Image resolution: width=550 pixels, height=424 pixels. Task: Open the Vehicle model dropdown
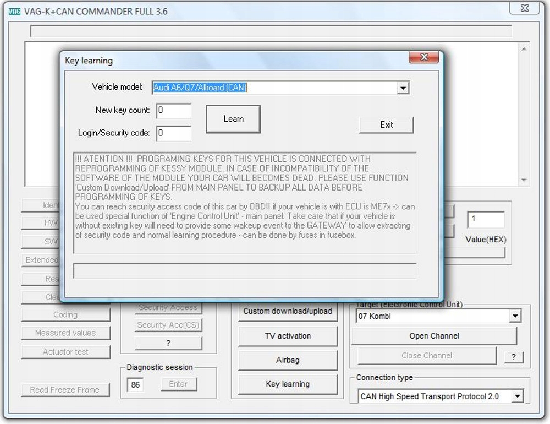pyautogui.click(x=403, y=88)
